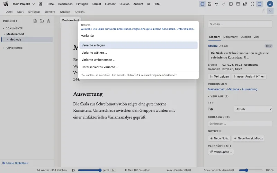This screenshot has height=173, width=277.
Task: Open the widgets grid-plus icon
Action: click(x=245, y=4)
